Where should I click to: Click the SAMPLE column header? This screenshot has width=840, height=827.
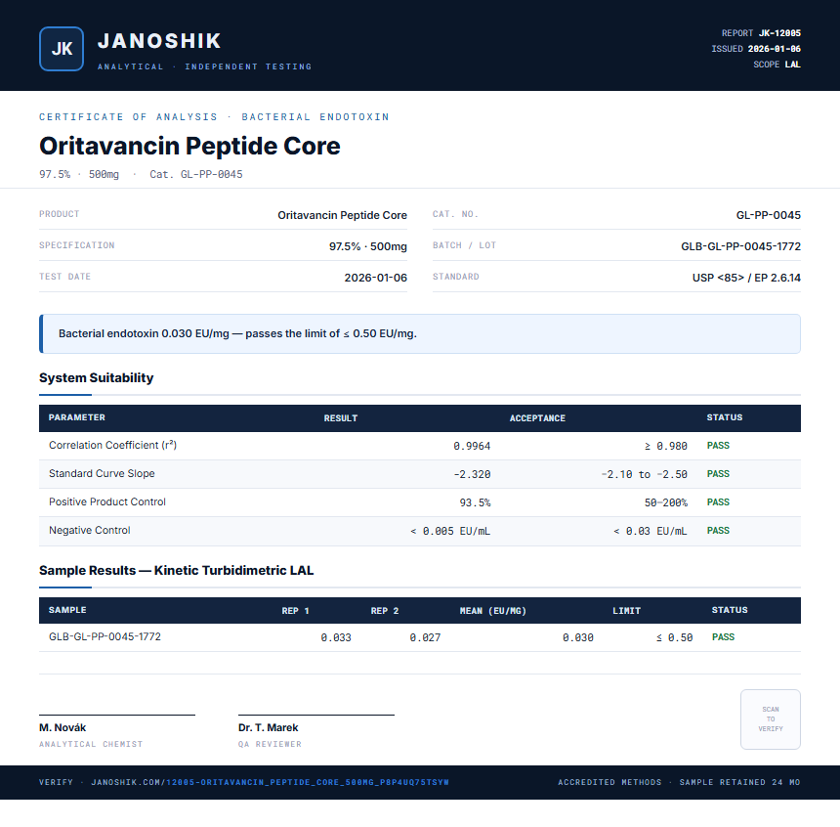tap(67, 610)
